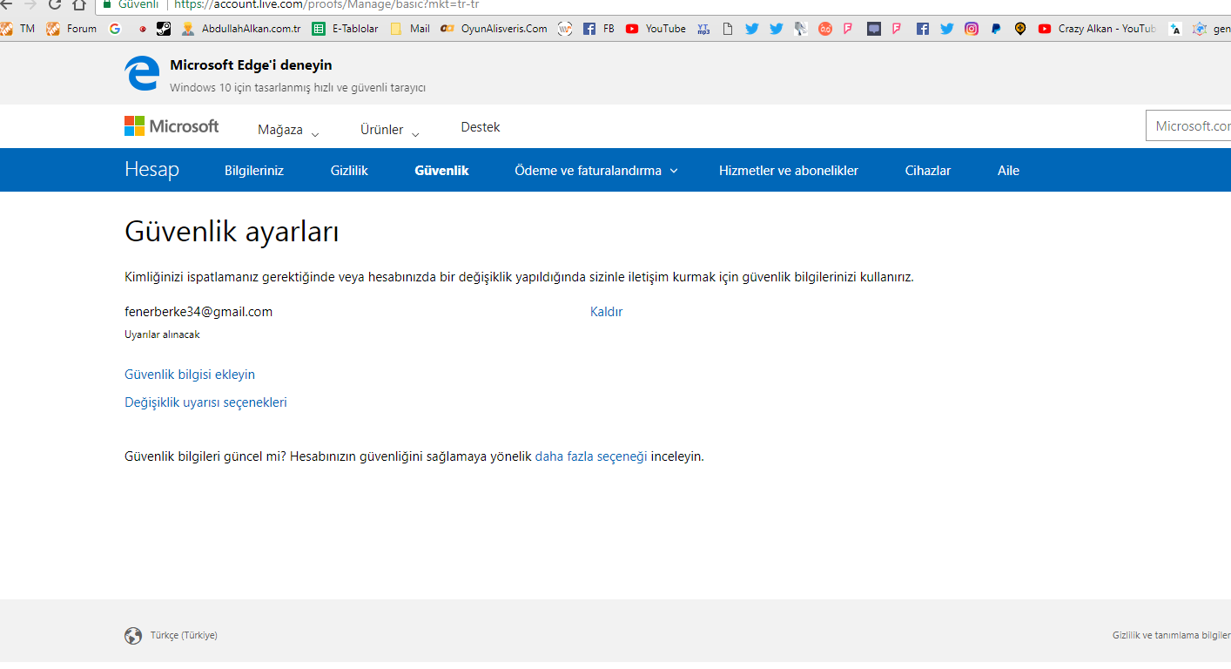Open the translate icon bookmark
1231x669 pixels.
1175,29
